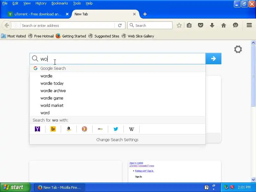
Task: Open Downloads arrow icon
Action: (x=212, y=25)
